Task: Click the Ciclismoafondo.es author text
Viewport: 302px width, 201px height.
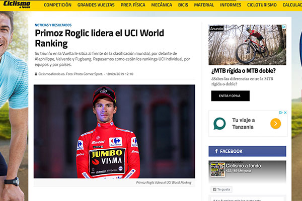Action: point(52,74)
